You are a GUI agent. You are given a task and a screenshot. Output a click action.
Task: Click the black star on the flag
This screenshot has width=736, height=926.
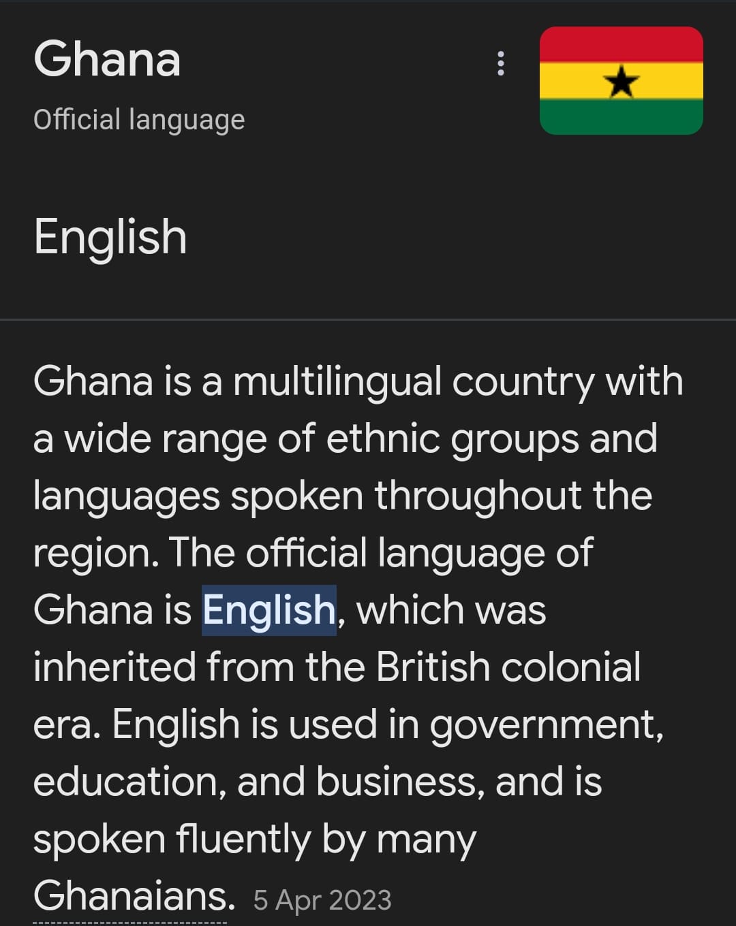(x=621, y=81)
